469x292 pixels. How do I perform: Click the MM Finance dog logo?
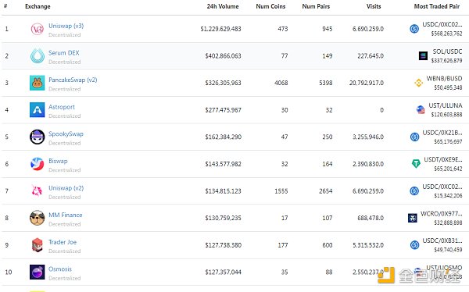[x=37, y=218]
